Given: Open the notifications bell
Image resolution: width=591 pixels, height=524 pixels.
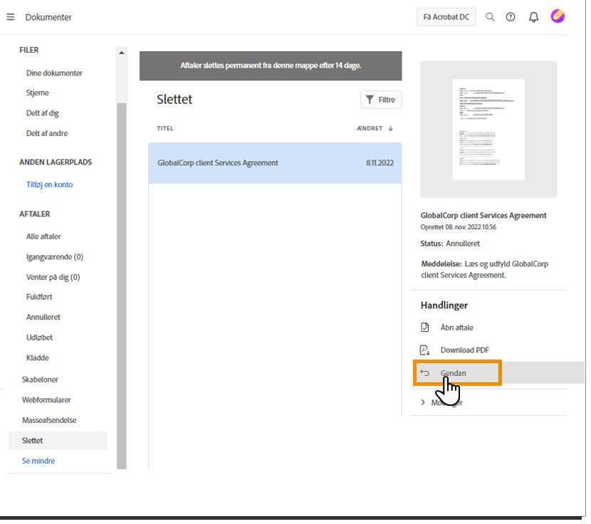Looking at the screenshot, I should coord(534,17).
